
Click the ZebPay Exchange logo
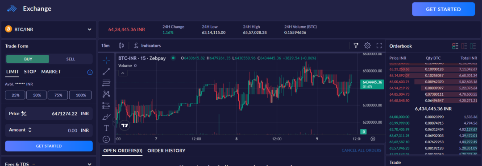12,8
